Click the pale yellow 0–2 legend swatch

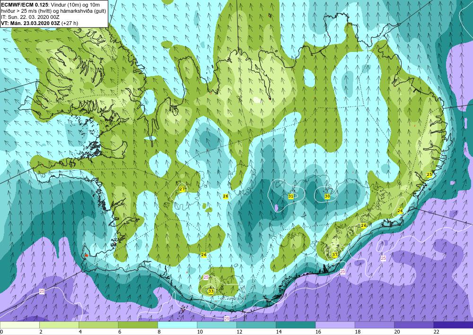19,325
